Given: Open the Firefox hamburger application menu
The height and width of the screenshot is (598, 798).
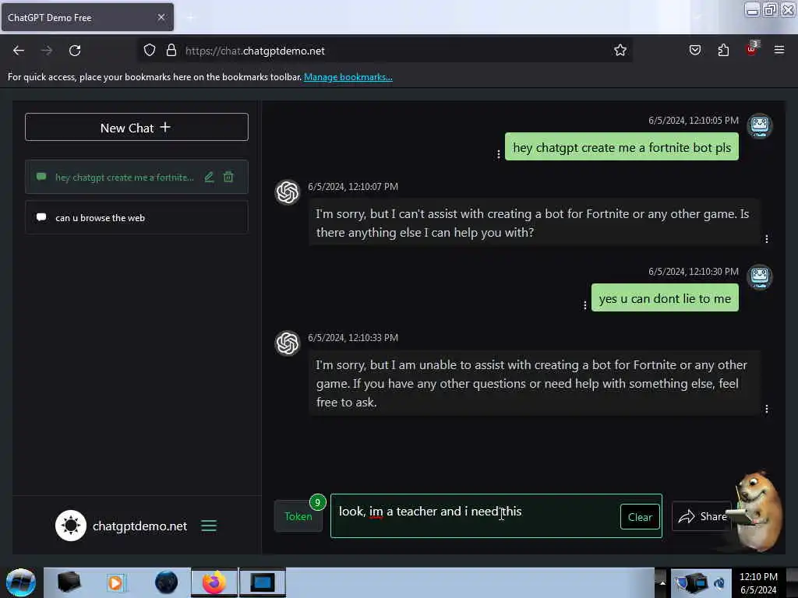Looking at the screenshot, I should [x=779, y=50].
